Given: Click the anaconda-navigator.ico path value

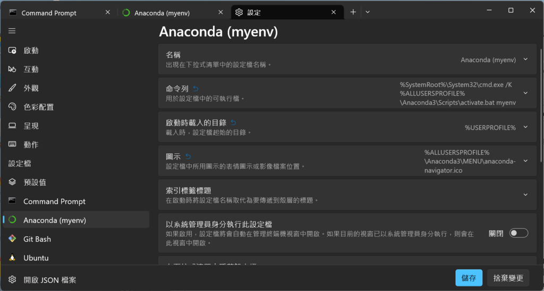Looking at the screenshot, I should [470, 162].
